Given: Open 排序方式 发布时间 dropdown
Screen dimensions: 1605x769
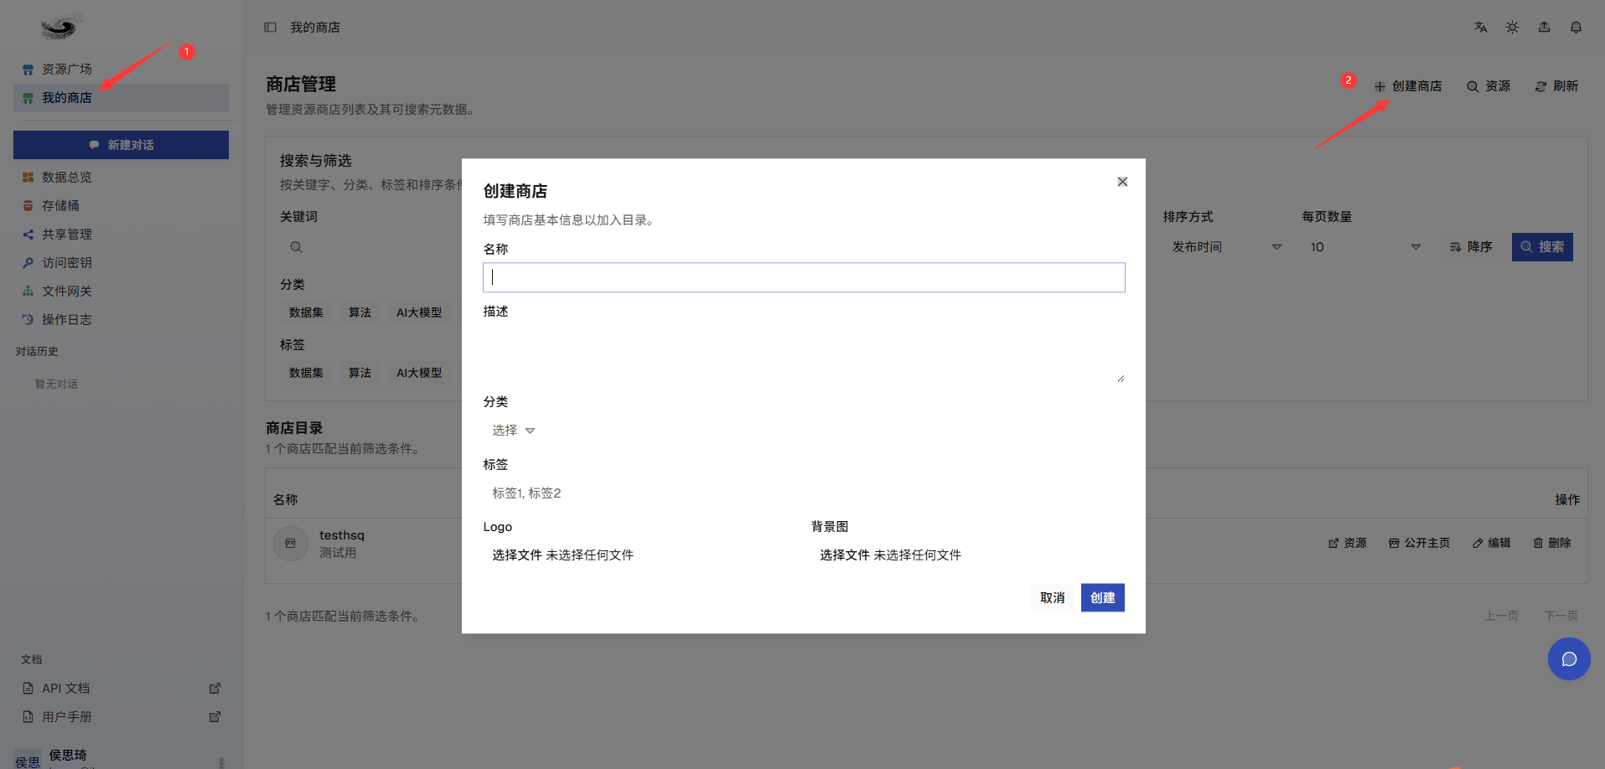Looking at the screenshot, I should click(1226, 247).
